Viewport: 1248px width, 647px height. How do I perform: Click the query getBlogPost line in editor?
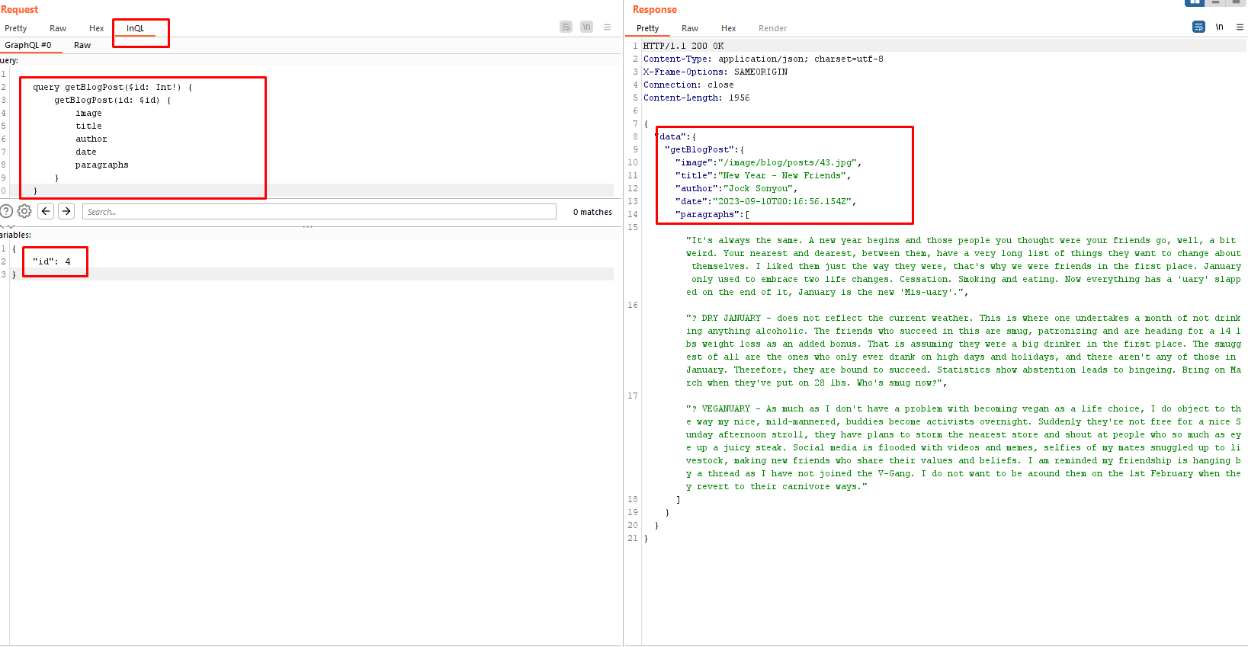[113, 87]
